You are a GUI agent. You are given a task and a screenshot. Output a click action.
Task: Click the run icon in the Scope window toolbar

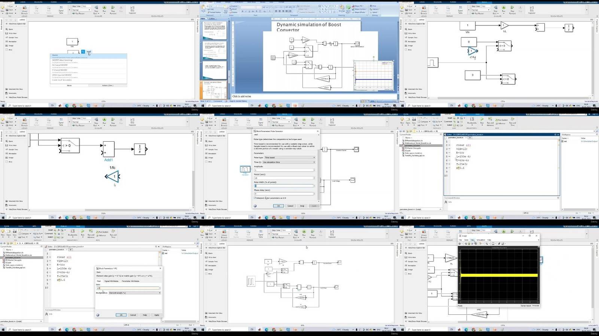coord(470,243)
